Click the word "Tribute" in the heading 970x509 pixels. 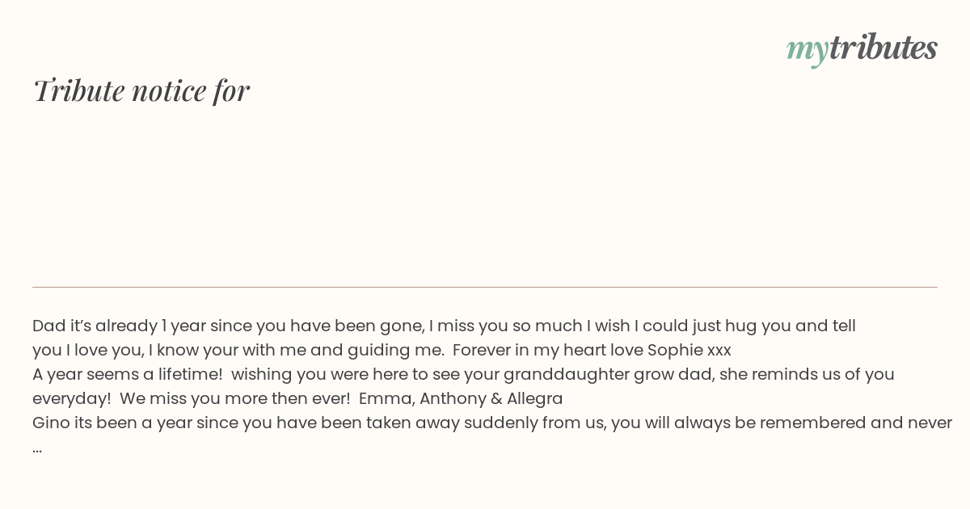(x=78, y=90)
